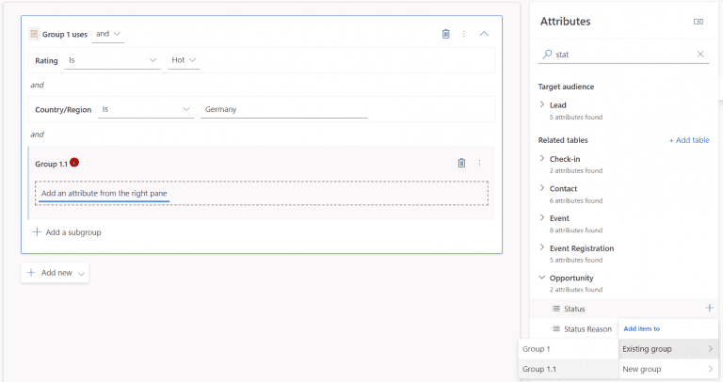723x382 pixels.
Task: Expand the Event table
Action: coord(542,217)
